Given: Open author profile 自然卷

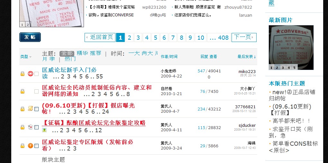Looking at the screenshot, I should pos(167,89).
